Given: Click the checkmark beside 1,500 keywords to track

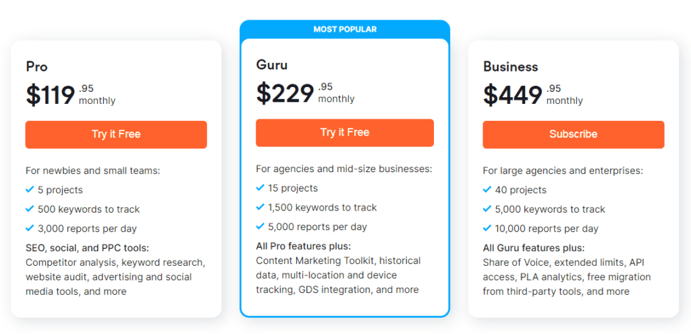Looking at the screenshot, I should 260,207.
